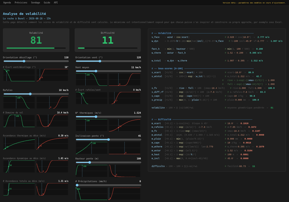Click the 's_cape' sous-score line

pos(203,96)
